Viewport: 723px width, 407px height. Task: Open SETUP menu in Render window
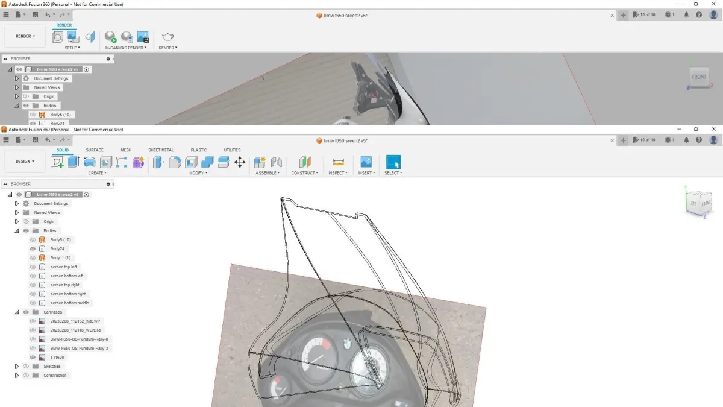point(72,48)
